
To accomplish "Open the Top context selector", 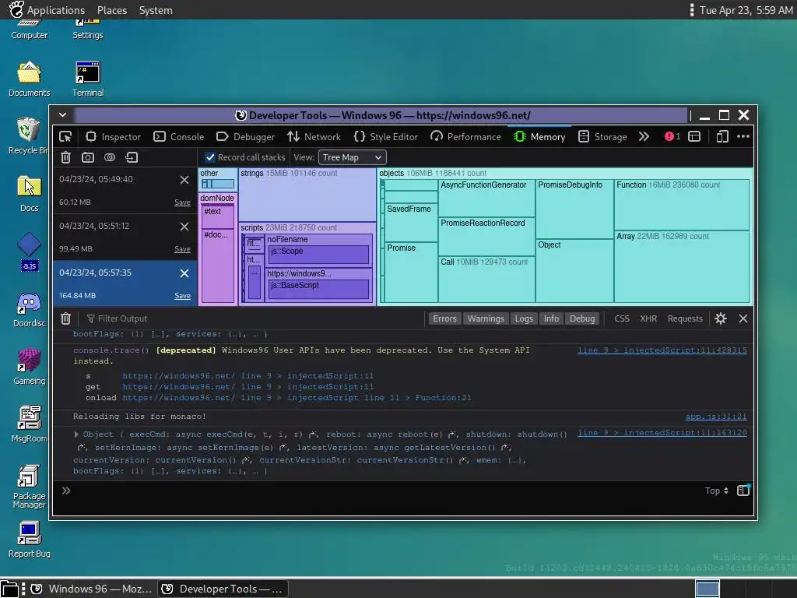I will coord(717,491).
